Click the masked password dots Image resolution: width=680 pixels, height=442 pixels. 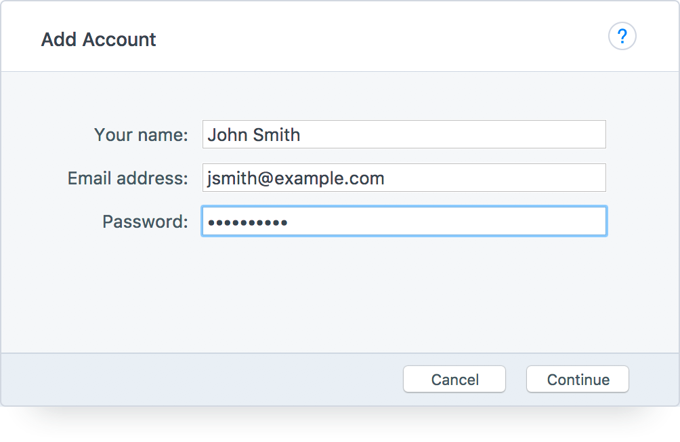[247, 222]
